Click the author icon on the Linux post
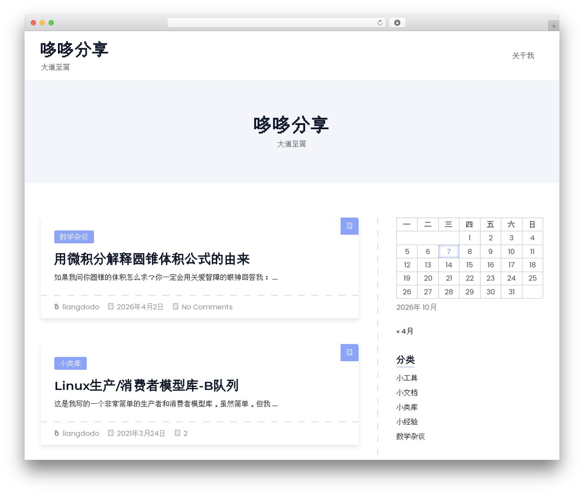The width and height of the screenshot is (584, 495). [x=57, y=433]
